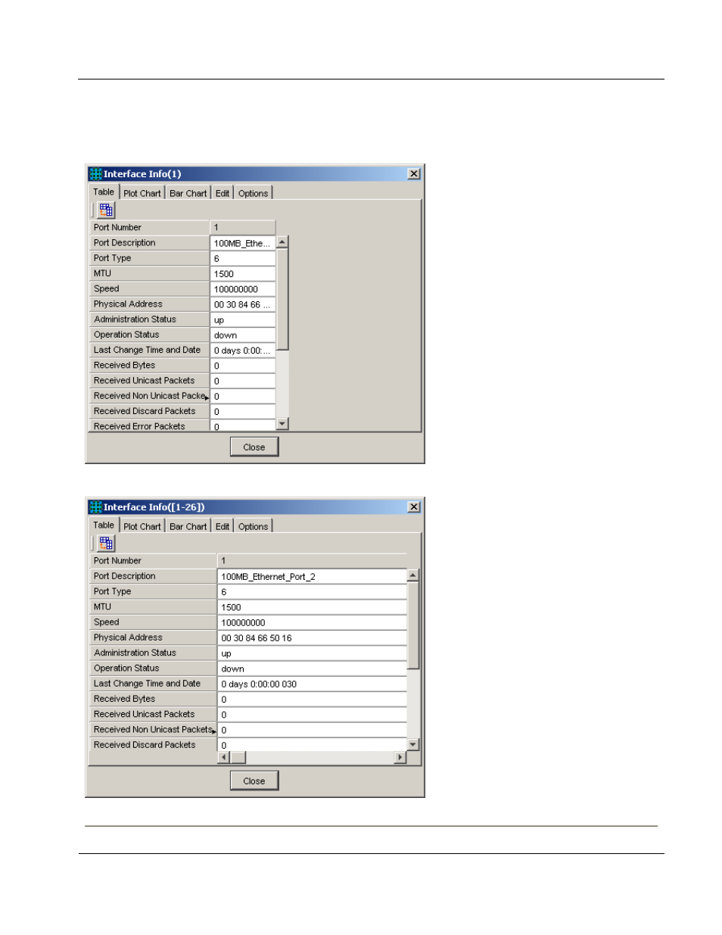Select Options tab in Interface Info([1-26])
The width and height of the screenshot is (722, 935).
[253, 526]
